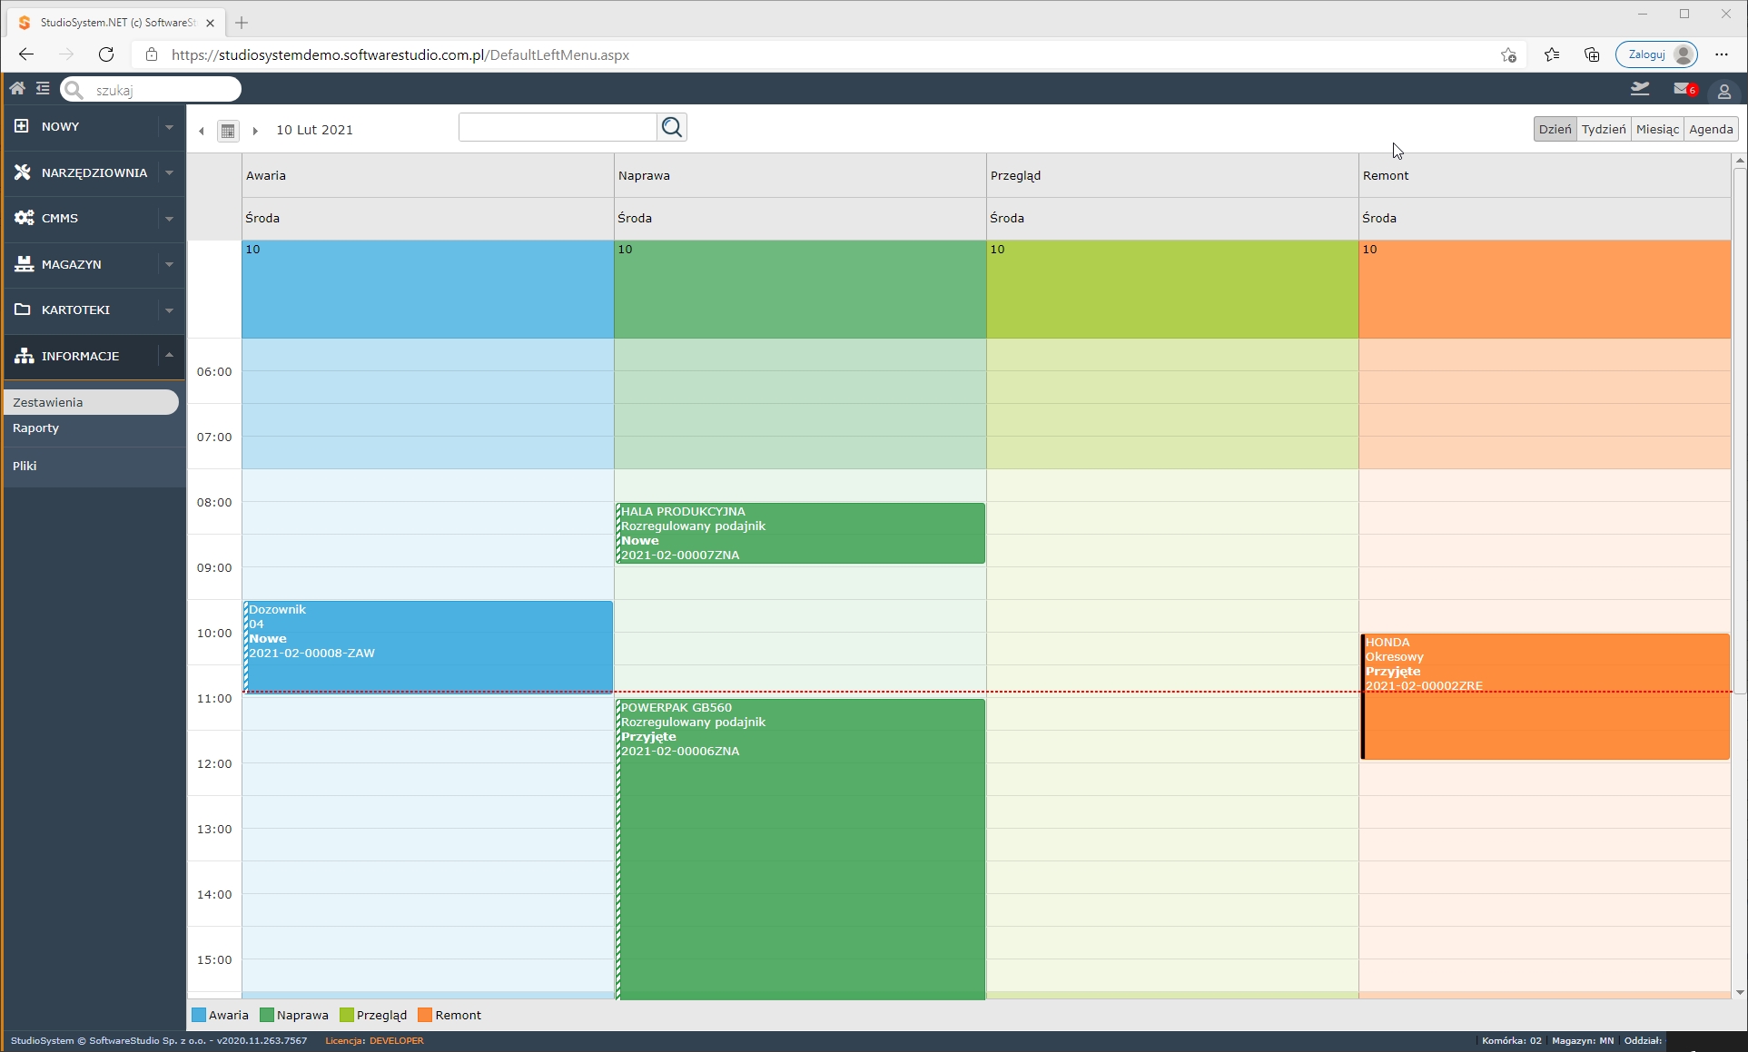Screen dimensions: 1748x1052
Task: Switch to Dzień view
Action: (x=1555, y=129)
